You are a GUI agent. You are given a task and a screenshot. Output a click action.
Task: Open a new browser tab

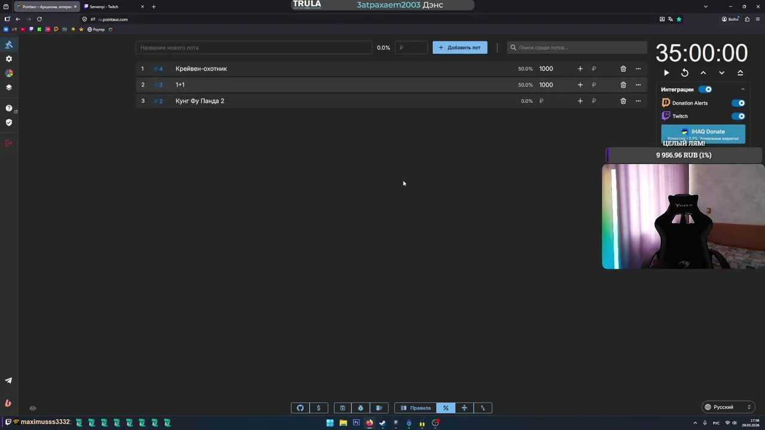click(x=154, y=7)
